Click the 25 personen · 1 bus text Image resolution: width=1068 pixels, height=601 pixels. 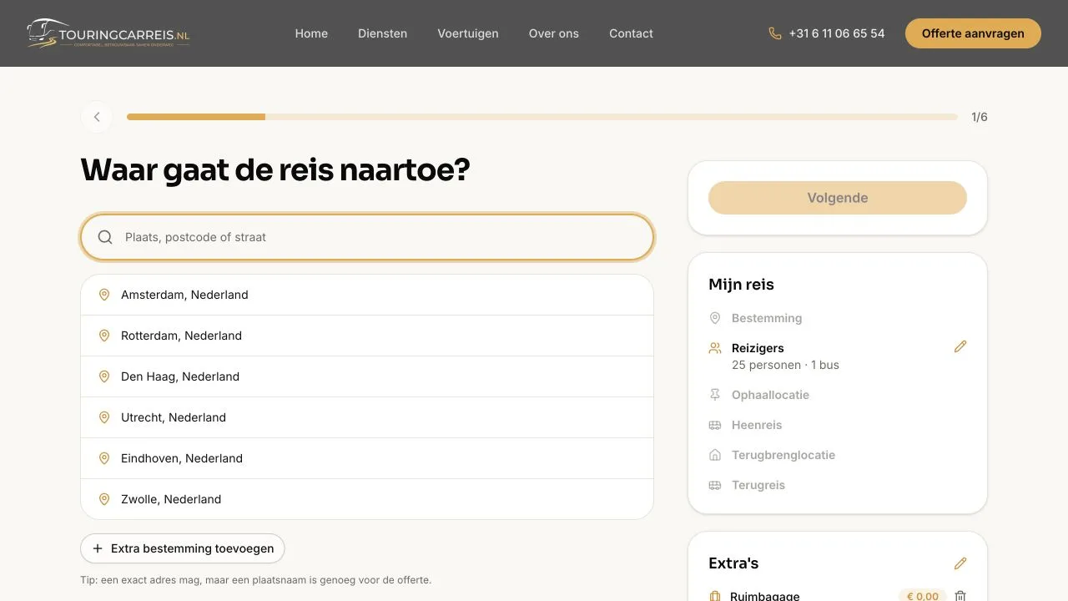[785, 365]
